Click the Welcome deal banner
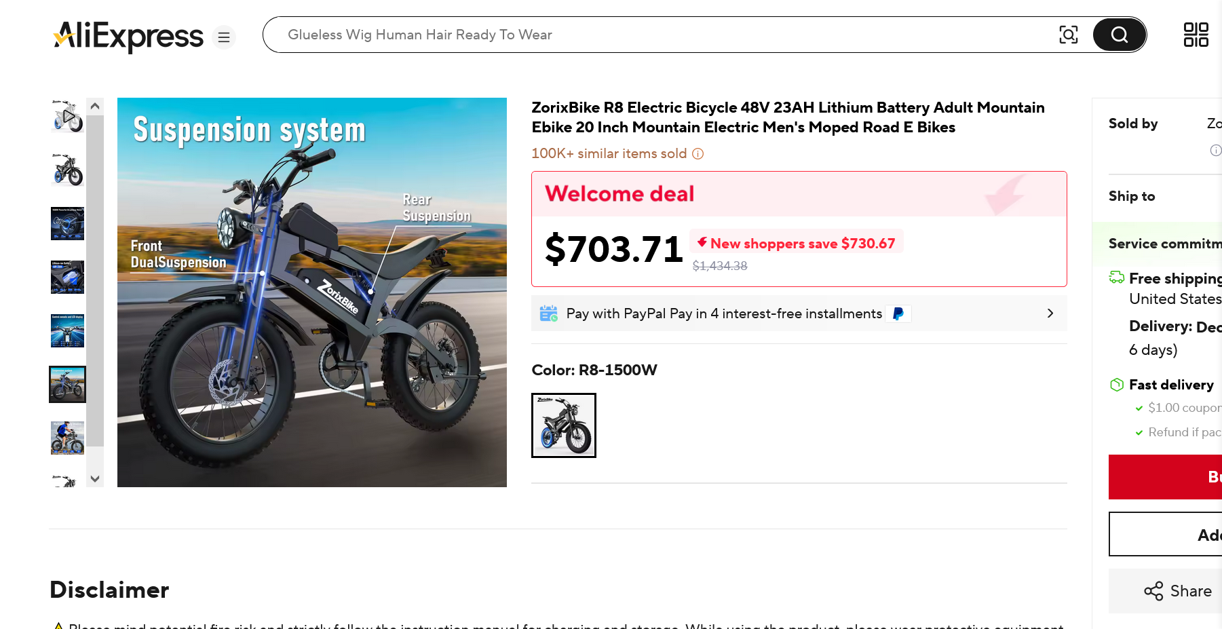 click(799, 195)
